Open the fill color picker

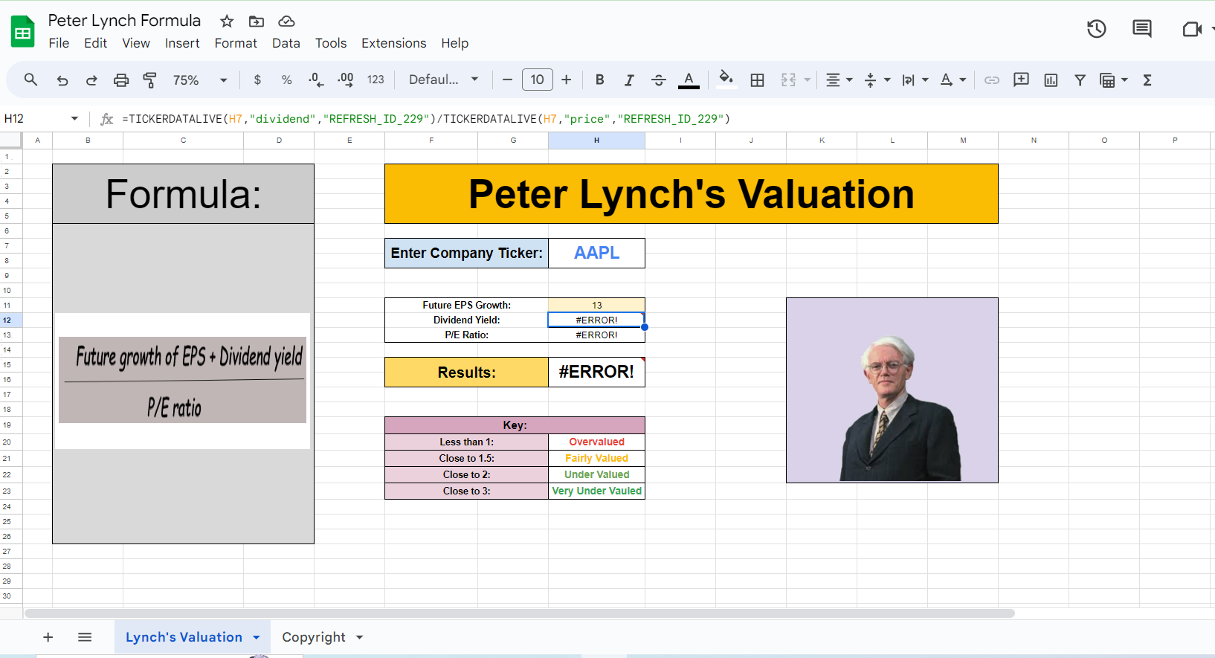pos(726,79)
